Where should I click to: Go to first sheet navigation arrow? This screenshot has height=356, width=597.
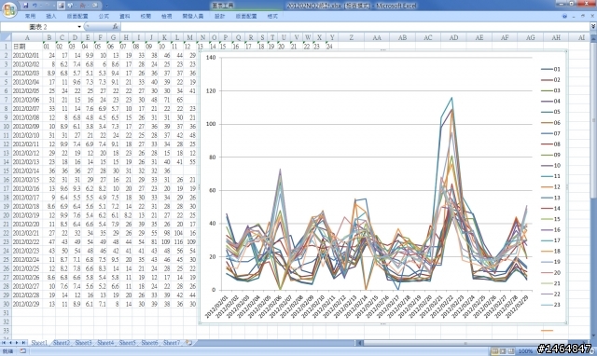pos(4,343)
